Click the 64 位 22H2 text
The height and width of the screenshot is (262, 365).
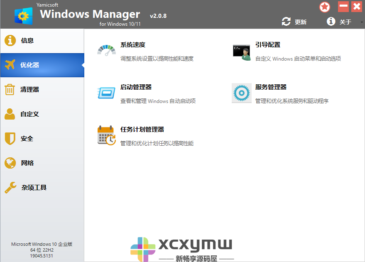tap(42, 250)
